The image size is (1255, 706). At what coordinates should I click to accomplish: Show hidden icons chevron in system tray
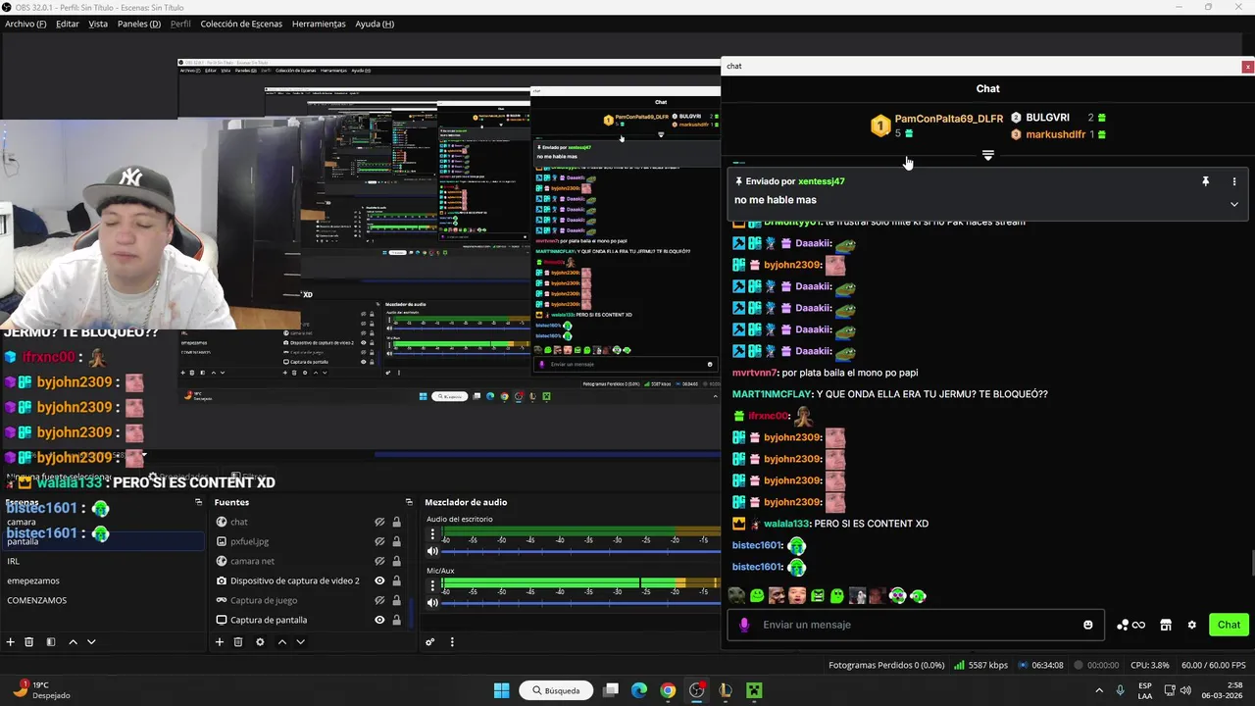point(1099,690)
